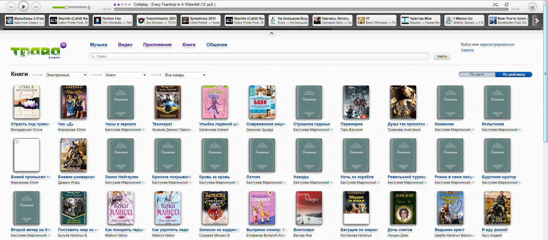Screen dimensions: 548x240
Task: Toggle shuffle playback mode
Action: pos(495,5)
